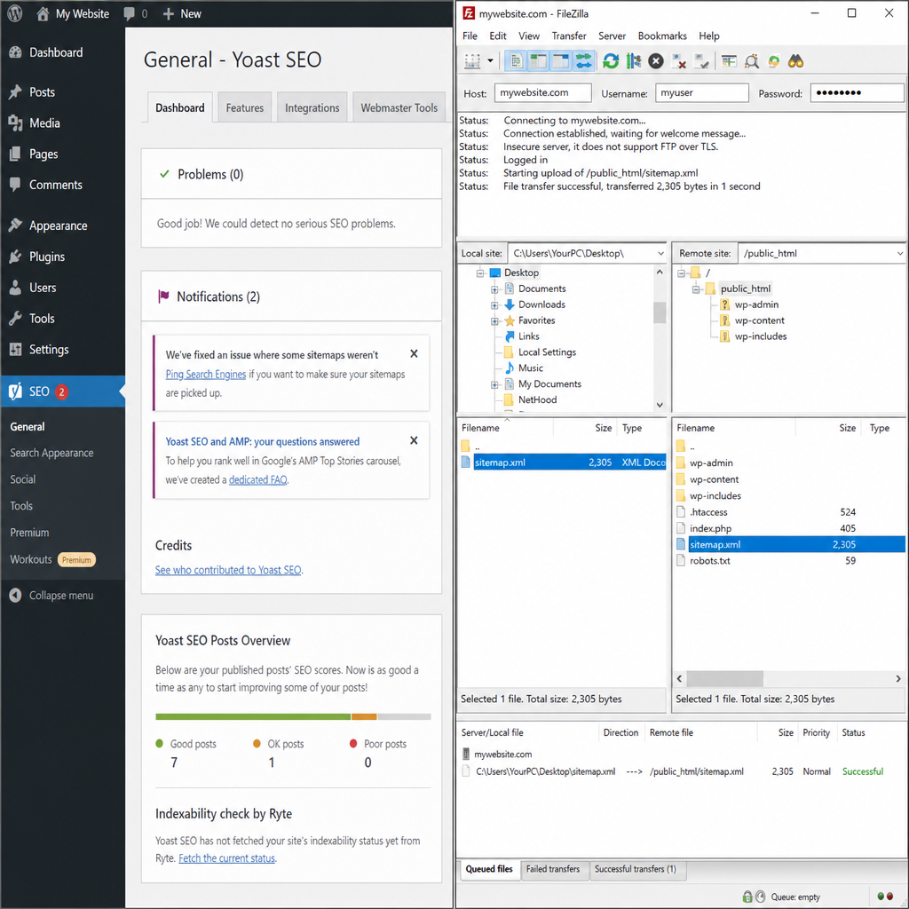Screen dimensions: 909x909
Task: Click the SEO posts score bar
Action: [x=293, y=717]
